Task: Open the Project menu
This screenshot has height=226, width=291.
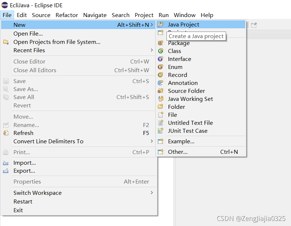Action: tap(144, 15)
